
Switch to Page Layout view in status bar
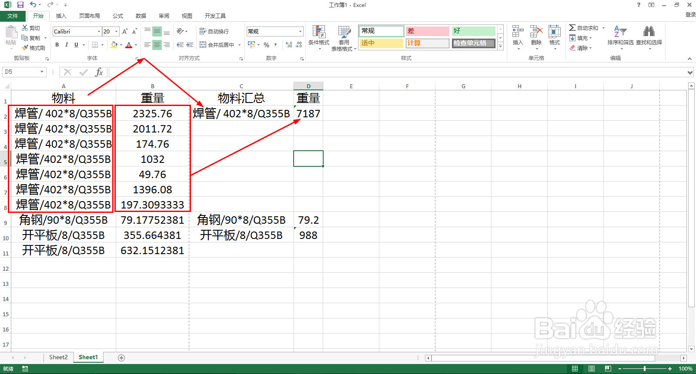click(592, 369)
